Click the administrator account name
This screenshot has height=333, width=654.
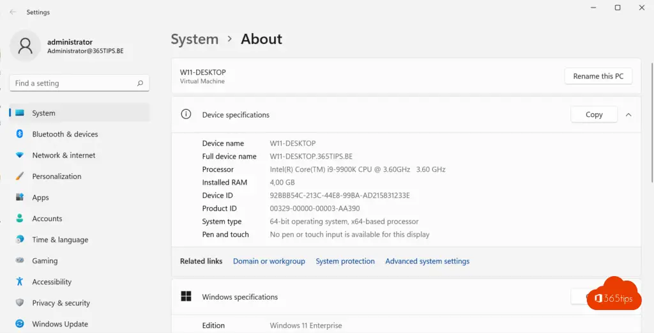point(70,42)
